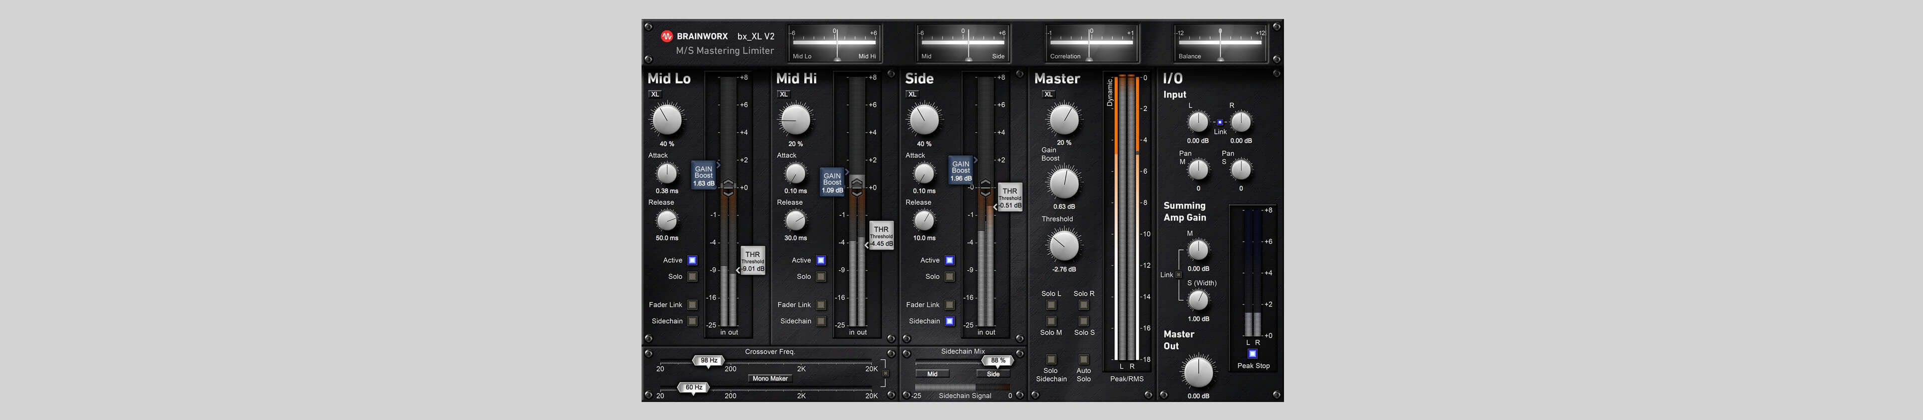Viewport: 1923px width, 420px height.
Task: Click the Mid Hi Release knob
Action: (x=795, y=220)
